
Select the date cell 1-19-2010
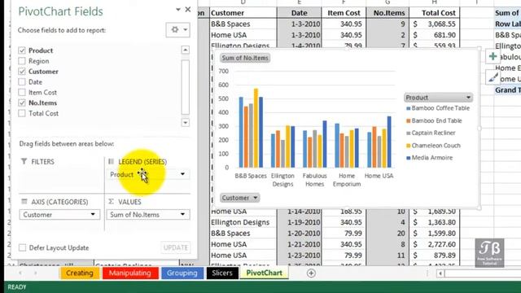tap(299, 222)
